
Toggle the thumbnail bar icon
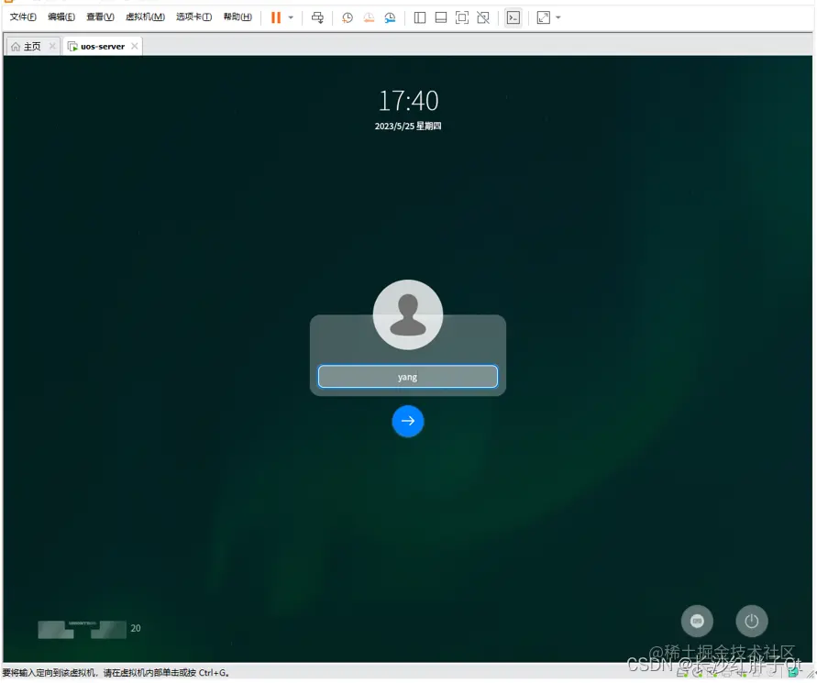(x=441, y=17)
